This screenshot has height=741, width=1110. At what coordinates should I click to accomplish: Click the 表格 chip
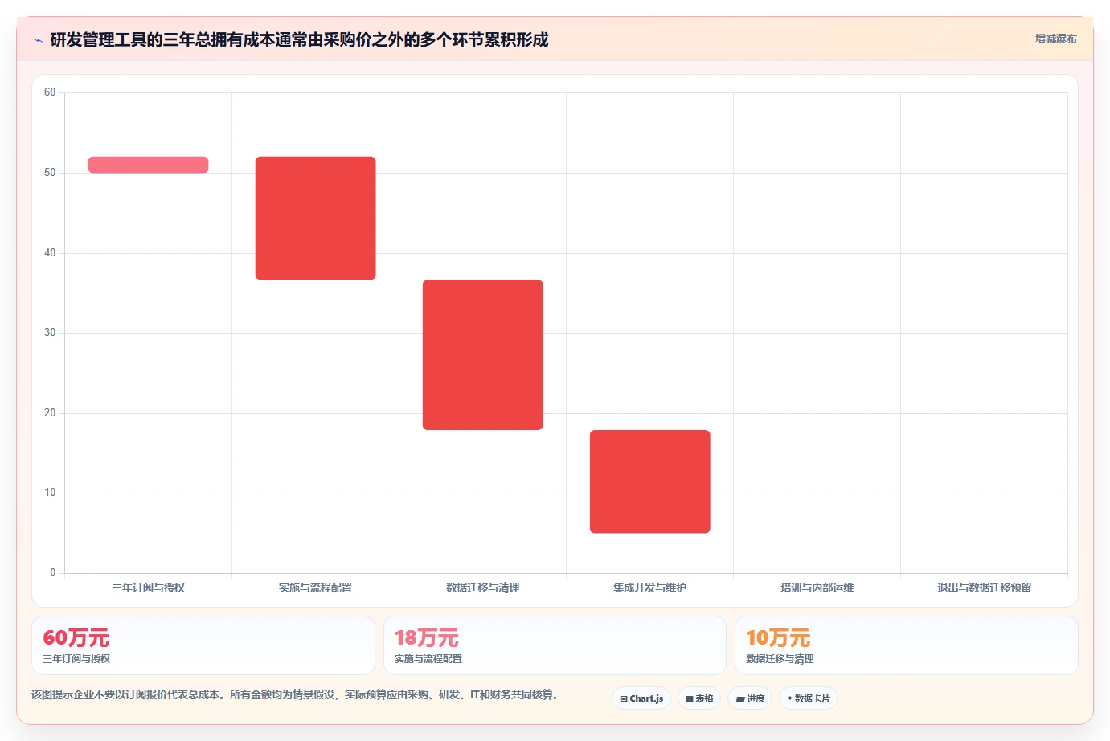click(x=699, y=698)
